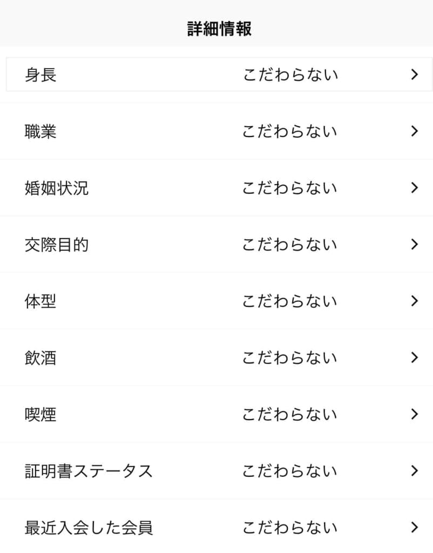Viewport: 433px width, 553px height.
Task: Change the こだわらない value for 飲酒
Action: tap(290, 358)
